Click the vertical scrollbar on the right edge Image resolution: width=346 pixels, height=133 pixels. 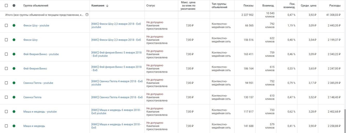(345, 121)
